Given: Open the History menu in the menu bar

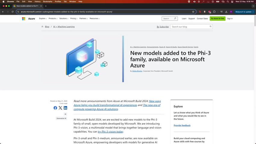Looking at the screenshot, I should [37, 2].
